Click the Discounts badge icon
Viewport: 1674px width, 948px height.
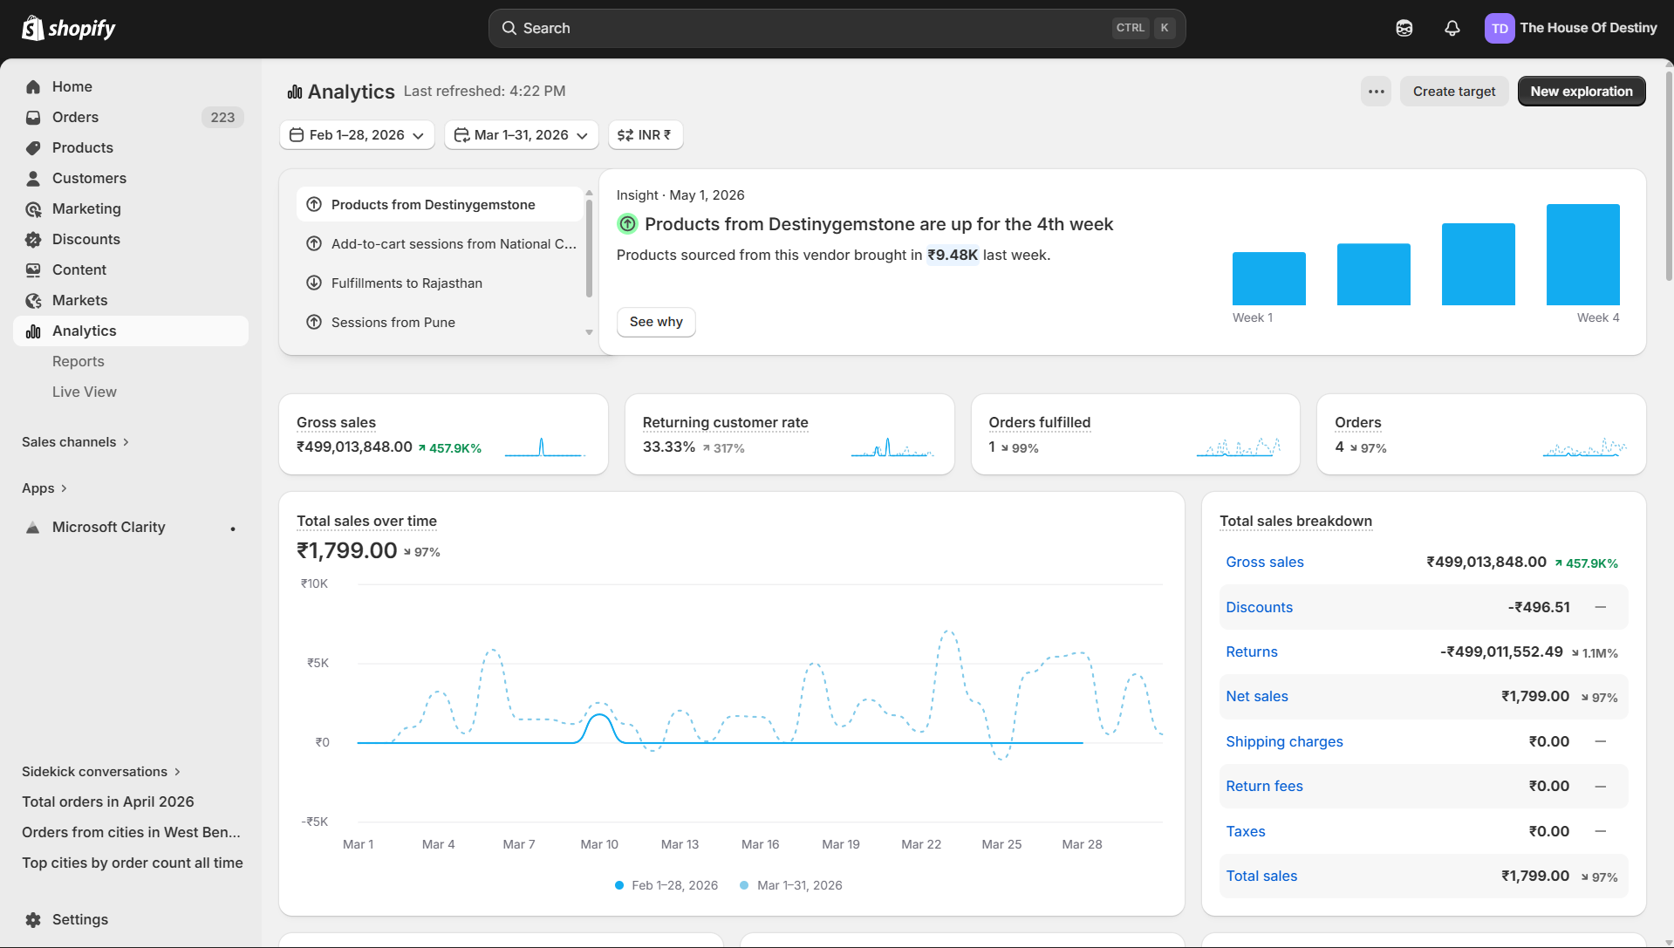33,239
